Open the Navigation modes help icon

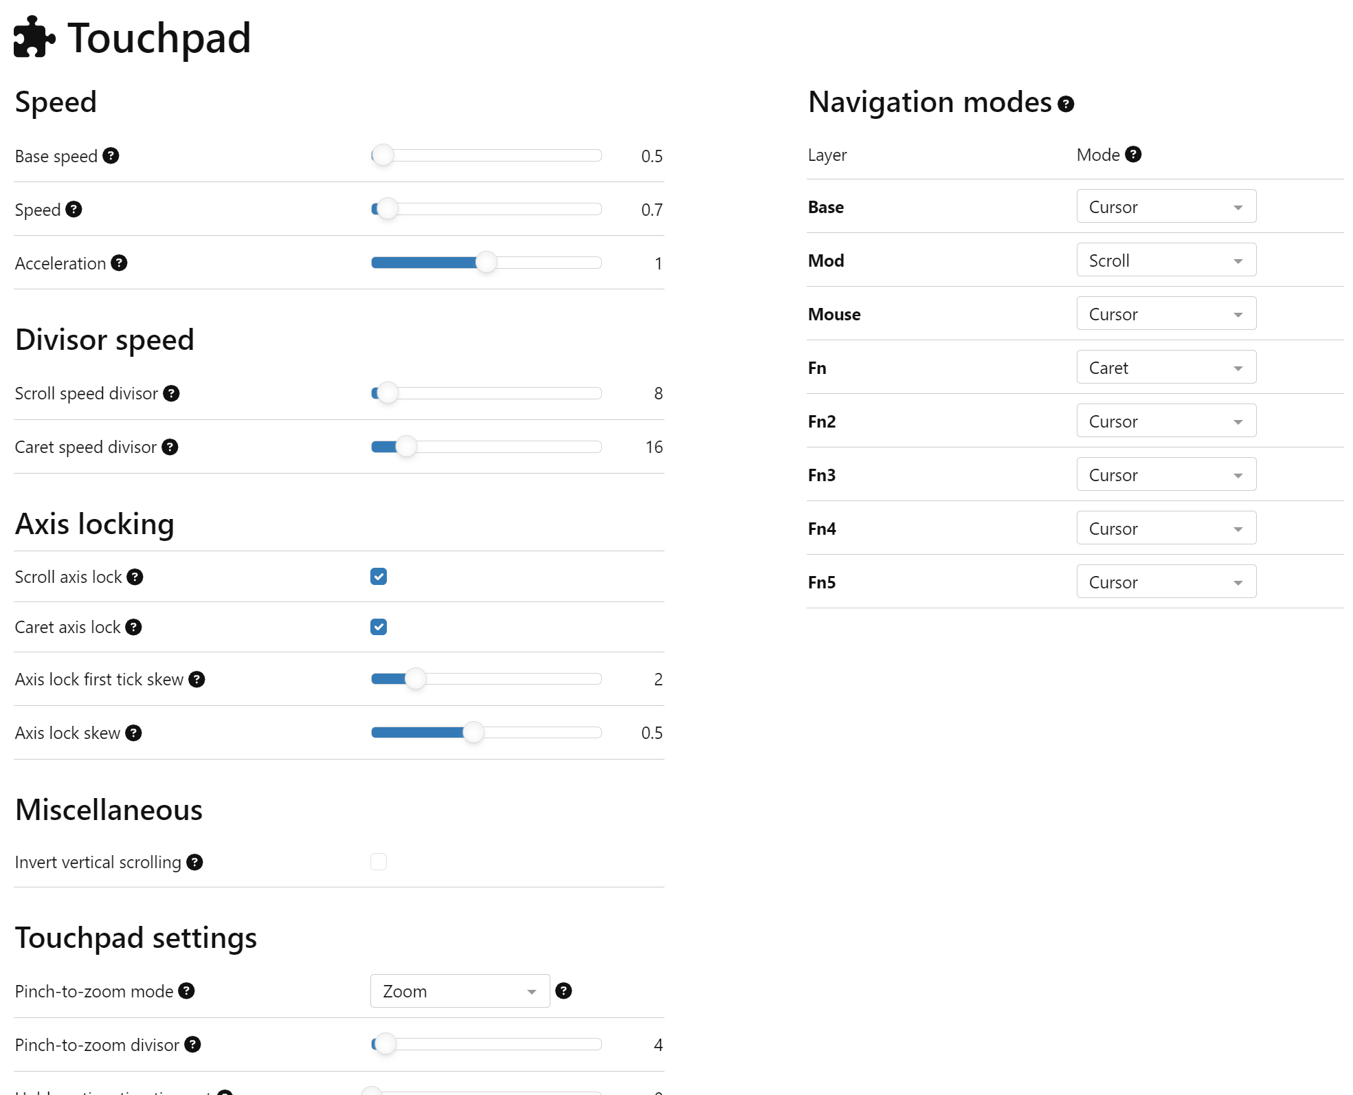(x=1066, y=104)
